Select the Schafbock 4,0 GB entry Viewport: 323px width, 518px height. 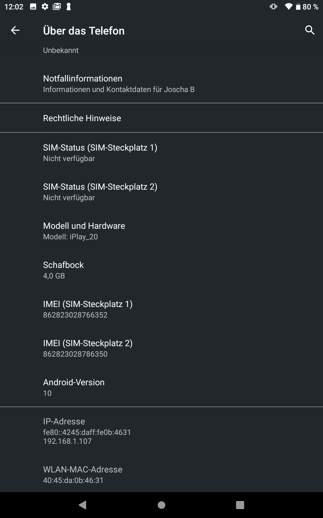(161, 270)
